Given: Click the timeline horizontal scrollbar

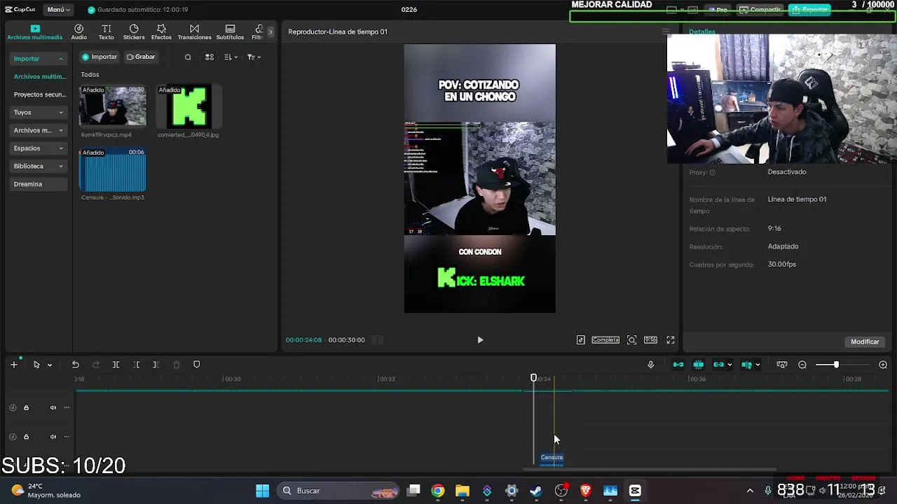Looking at the screenshot, I should coord(650,470).
